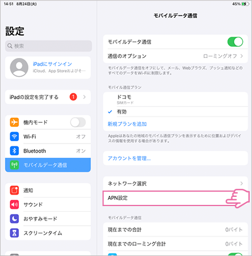This screenshot has width=252, height=256.
Task: Open the Screen Time hourglass icon
Action: 14,233
